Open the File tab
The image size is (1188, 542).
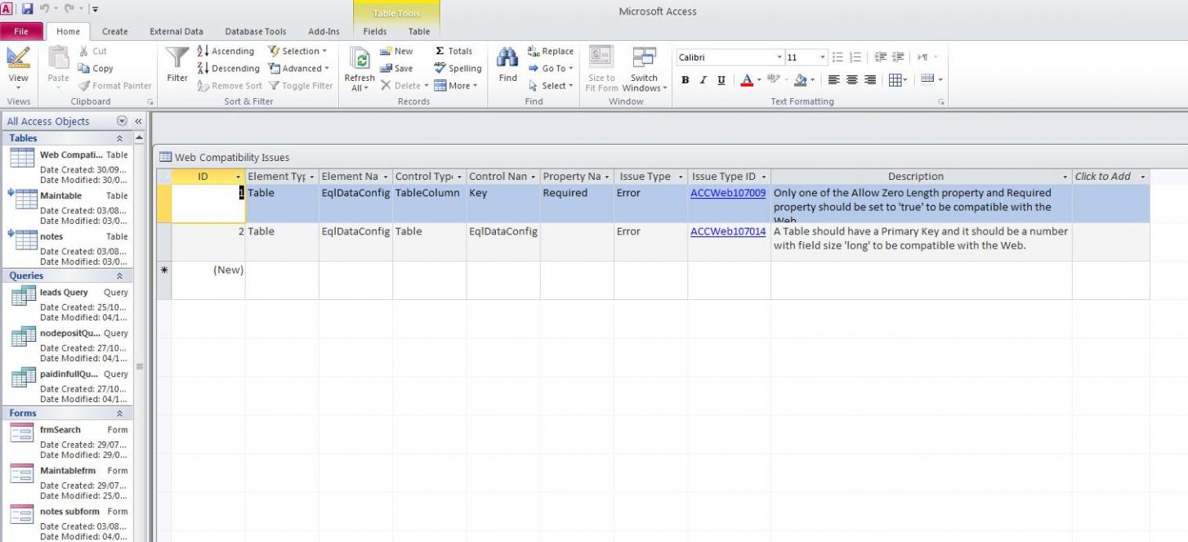(x=21, y=31)
